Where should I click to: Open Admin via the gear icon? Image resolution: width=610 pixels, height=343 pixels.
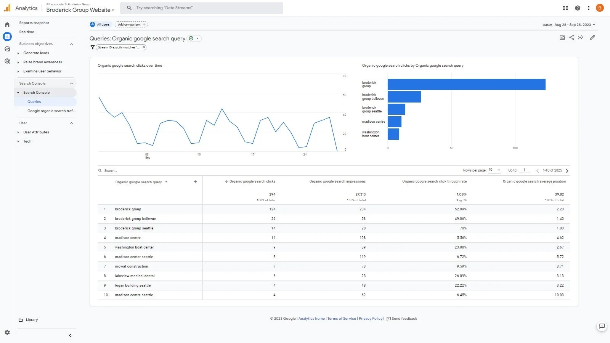(x=7, y=332)
